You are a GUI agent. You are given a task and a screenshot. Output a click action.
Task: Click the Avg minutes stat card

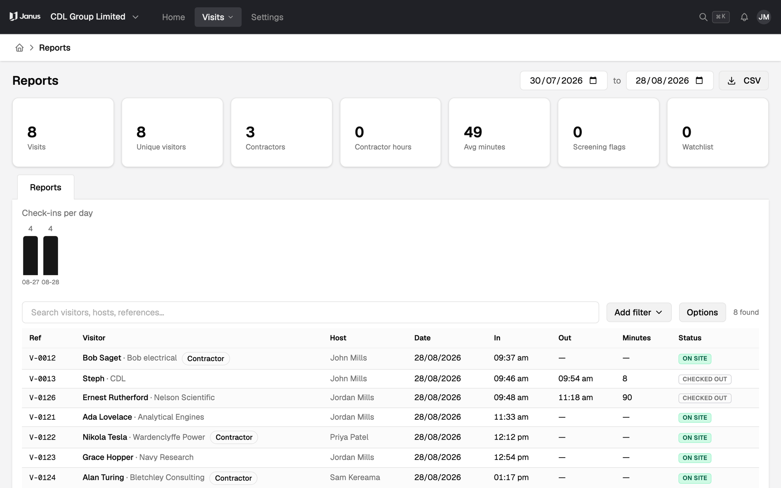[x=499, y=132]
